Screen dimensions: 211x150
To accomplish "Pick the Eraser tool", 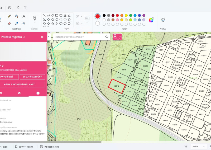I will point(9,24).
